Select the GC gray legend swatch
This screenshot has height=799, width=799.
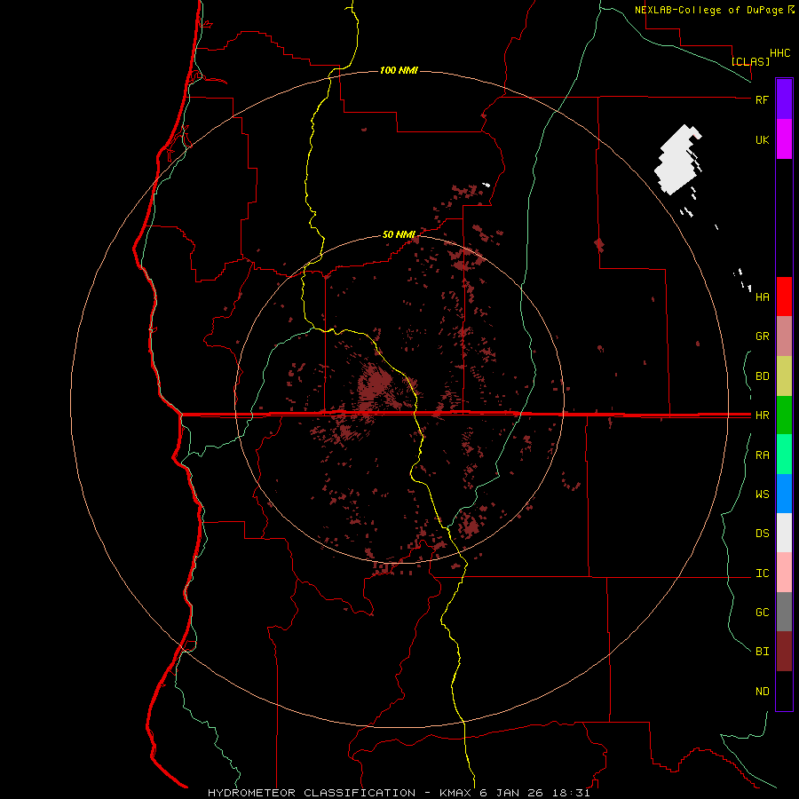(x=784, y=612)
